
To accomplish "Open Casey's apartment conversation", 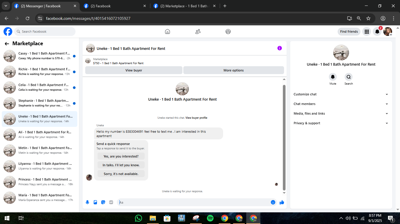I will (x=40, y=56).
